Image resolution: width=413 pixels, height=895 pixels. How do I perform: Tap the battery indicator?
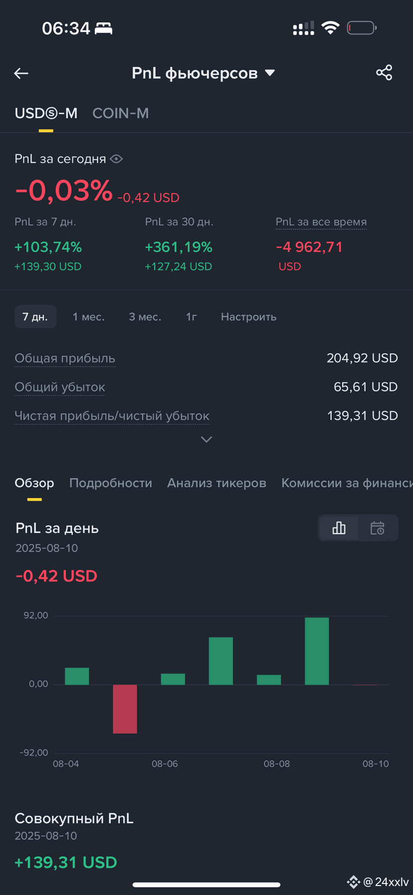362,28
